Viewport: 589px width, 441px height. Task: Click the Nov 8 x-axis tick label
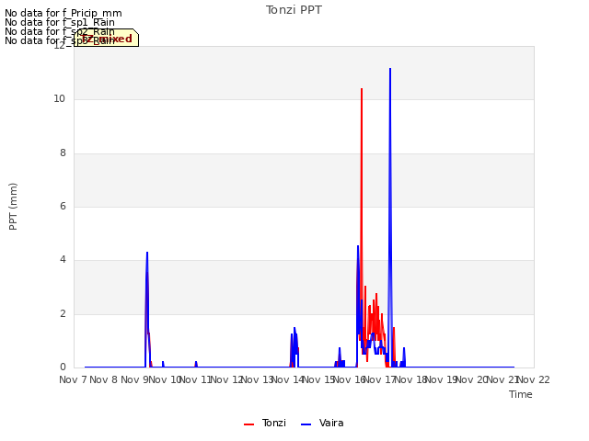pyautogui.click(x=104, y=379)
